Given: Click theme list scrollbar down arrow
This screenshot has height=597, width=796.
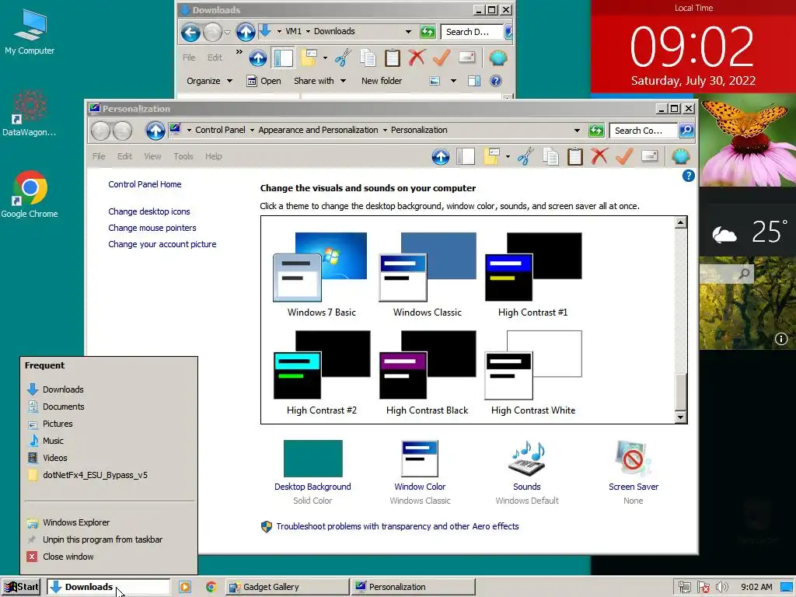Looking at the screenshot, I should coord(681,417).
